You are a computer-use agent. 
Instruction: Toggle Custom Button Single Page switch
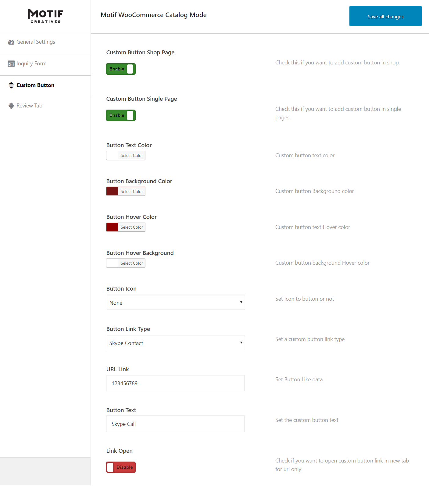tap(121, 115)
